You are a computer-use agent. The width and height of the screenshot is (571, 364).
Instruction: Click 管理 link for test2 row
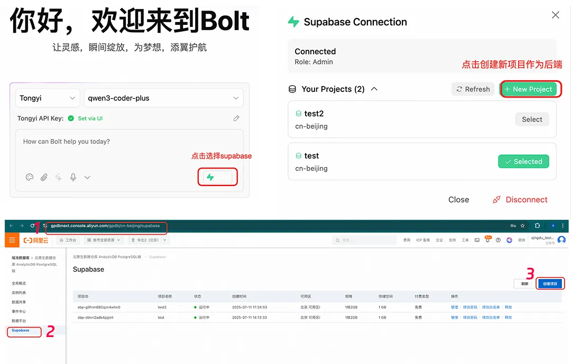click(455, 307)
